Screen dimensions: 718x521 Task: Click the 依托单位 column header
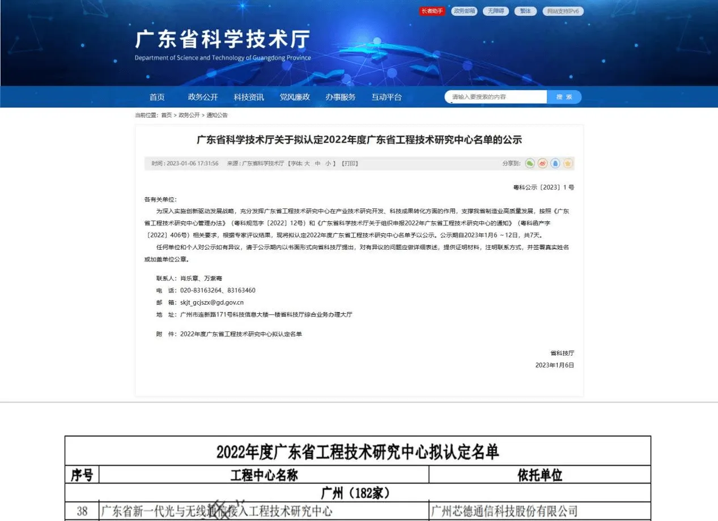[540, 475]
